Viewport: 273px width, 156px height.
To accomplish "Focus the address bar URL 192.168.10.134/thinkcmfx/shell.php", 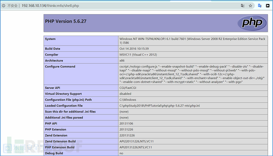I will (x=50, y=6).
